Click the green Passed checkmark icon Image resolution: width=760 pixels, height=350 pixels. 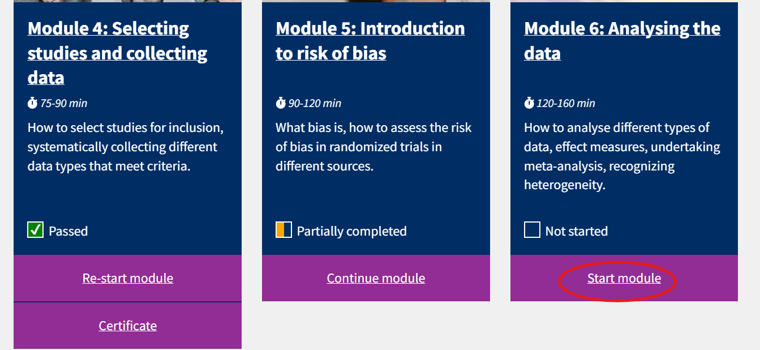[x=36, y=230]
